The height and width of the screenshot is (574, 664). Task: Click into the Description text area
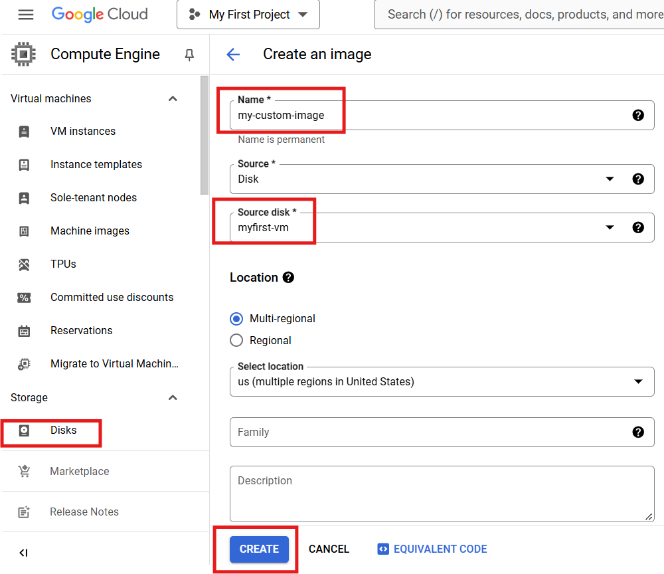click(x=442, y=493)
